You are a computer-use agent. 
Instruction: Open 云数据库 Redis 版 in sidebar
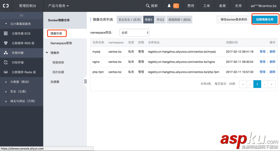[x=24, y=72]
